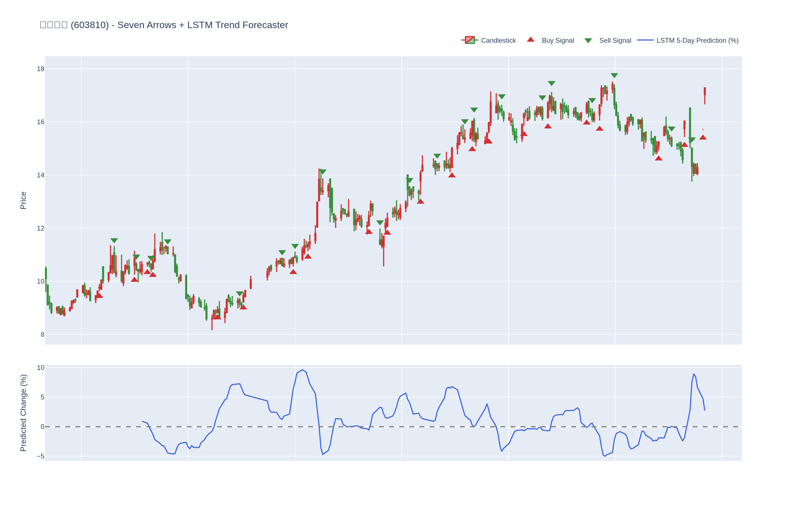Click the 8 tick label on price axis
The image size is (787, 506).
click(42, 335)
